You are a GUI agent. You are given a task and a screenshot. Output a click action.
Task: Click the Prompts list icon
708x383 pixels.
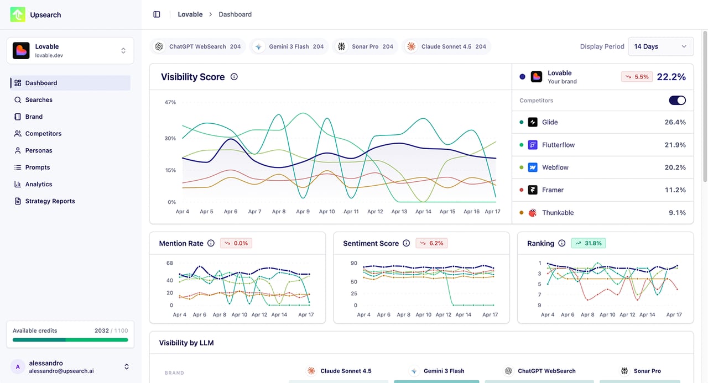18,167
